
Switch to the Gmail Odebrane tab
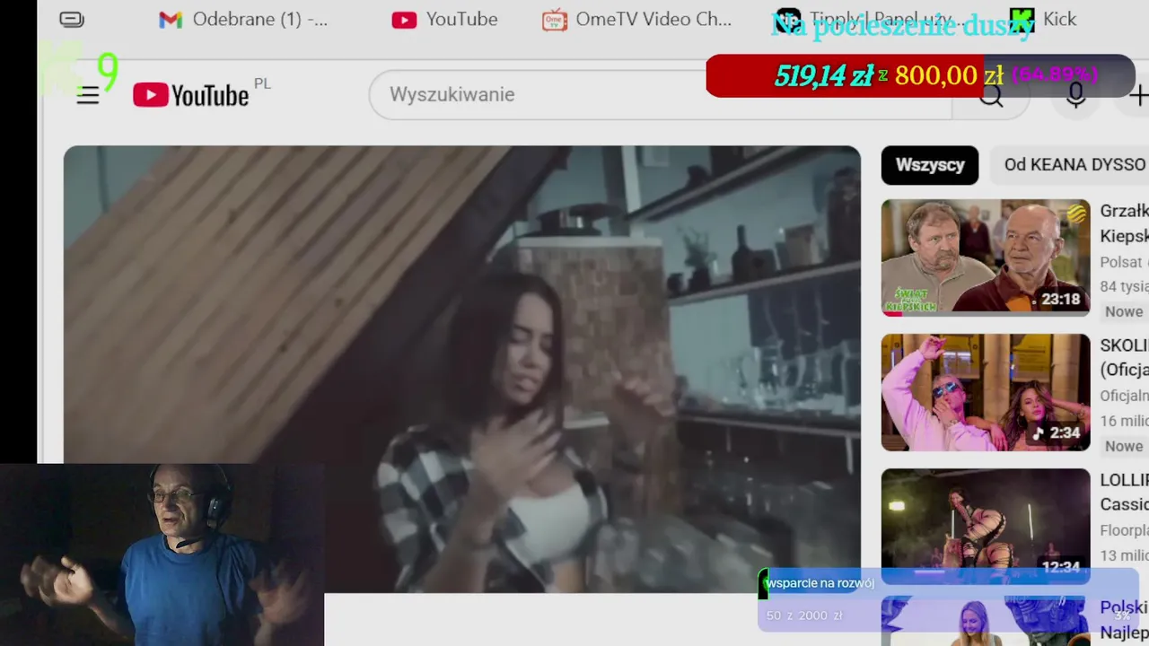click(x=243, y=19)
